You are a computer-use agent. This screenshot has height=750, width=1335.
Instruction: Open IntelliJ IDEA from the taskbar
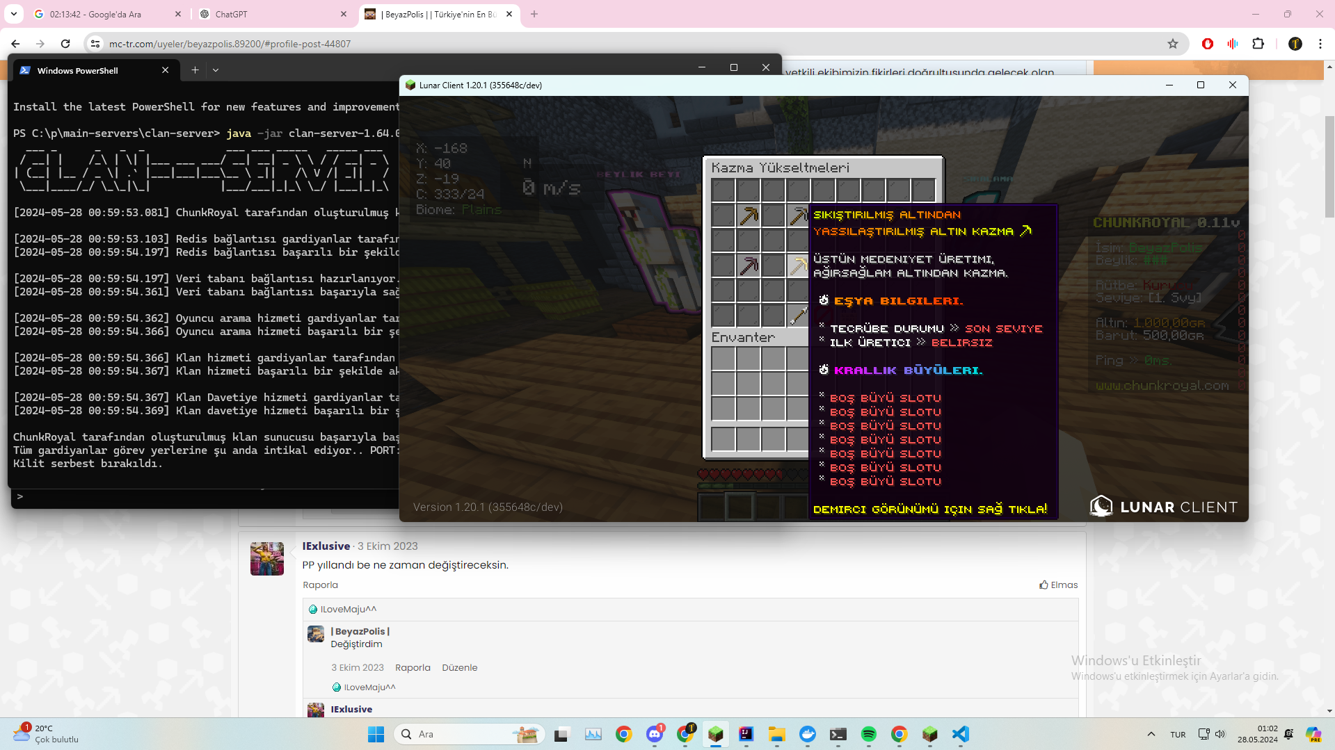click(746, 734)
